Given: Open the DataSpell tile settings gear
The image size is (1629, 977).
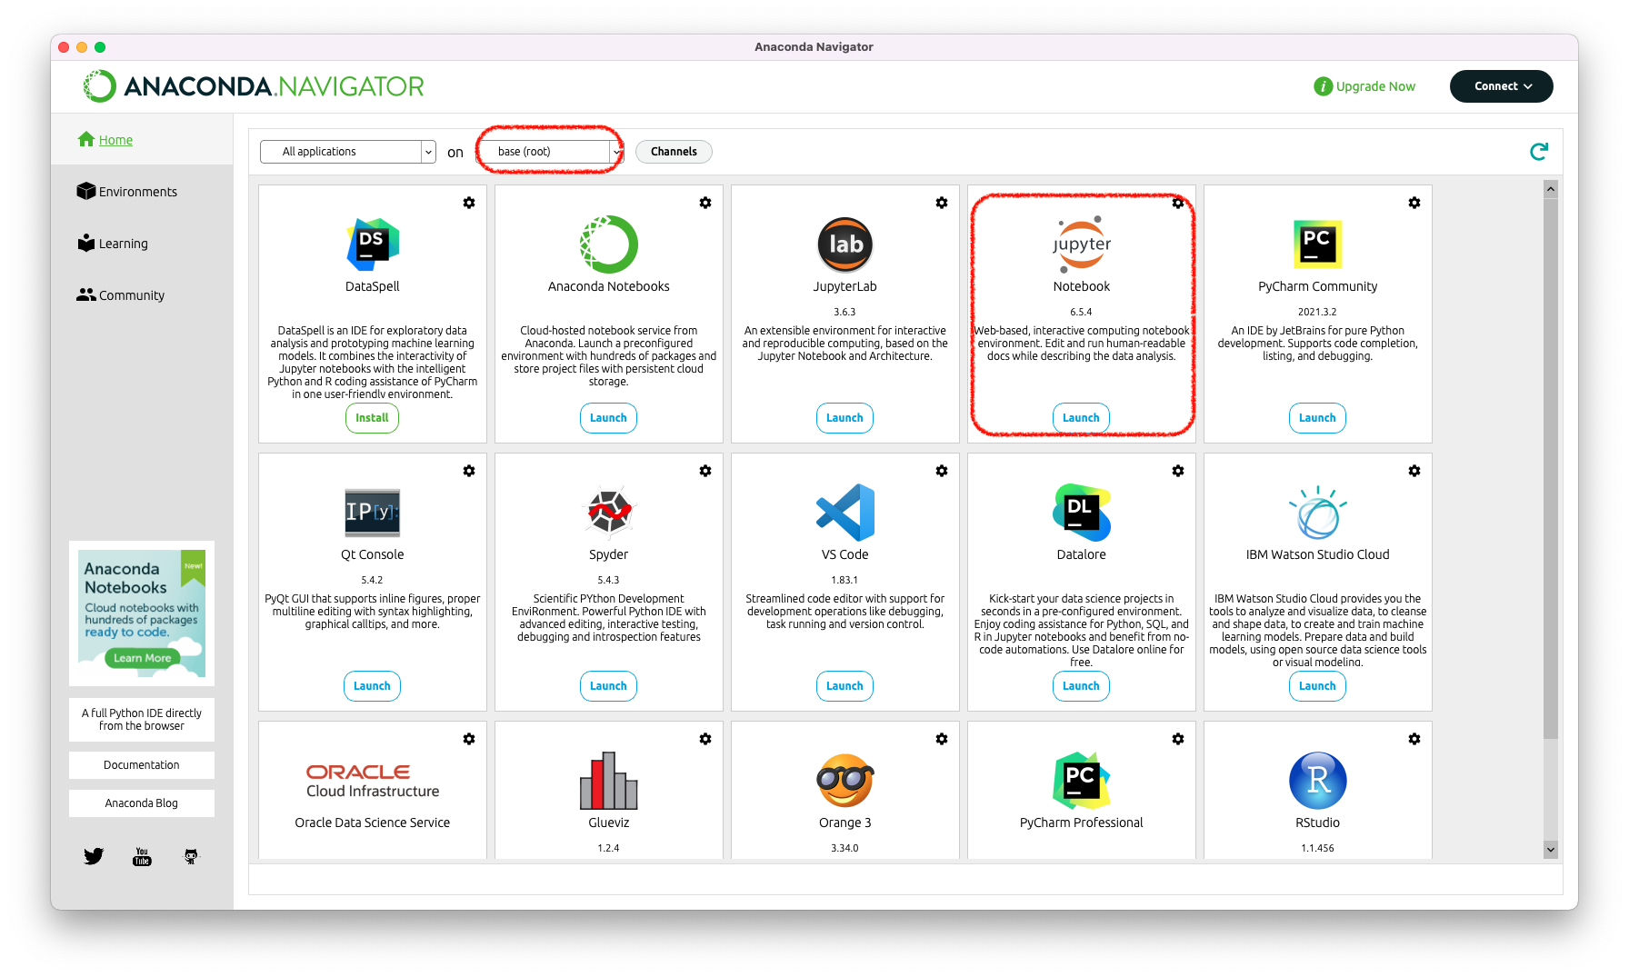Looking at the screenshot, I should click(469, 203).
